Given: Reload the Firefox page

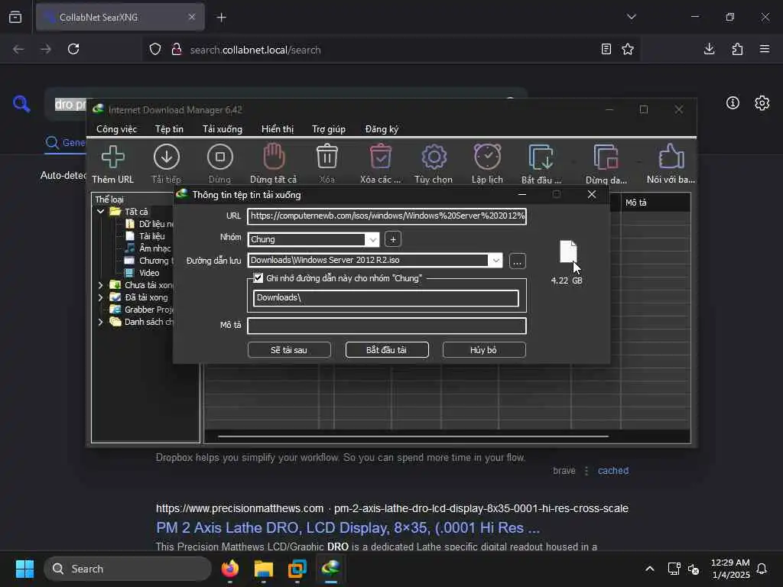Looking at the screenshot, I should [x=73, y=49].
